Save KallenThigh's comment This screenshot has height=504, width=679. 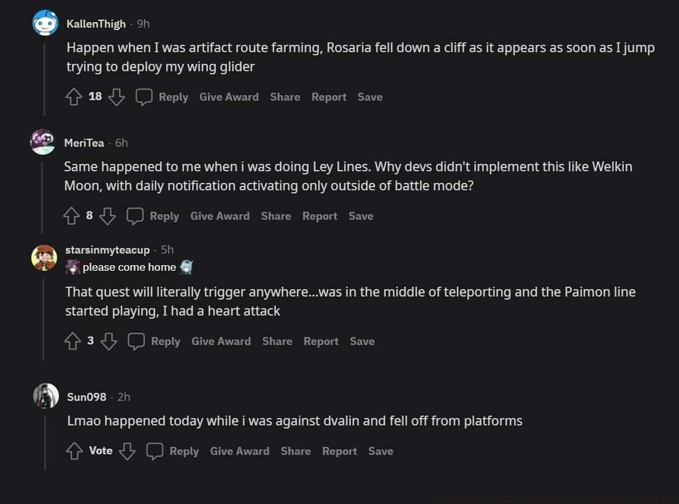point(370,97)
